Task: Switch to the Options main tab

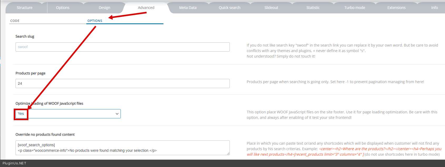Action: [63, 8]
